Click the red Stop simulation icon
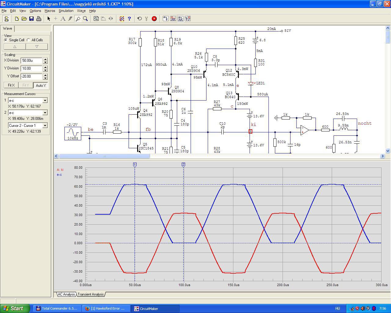This screenshot has height=313, width=391. coord(154,19)
